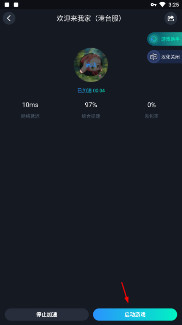The height and width of the screenshot is (325, 182).
Task: Select the 97% 综合提速 stat
Action: tap(91, 110)
